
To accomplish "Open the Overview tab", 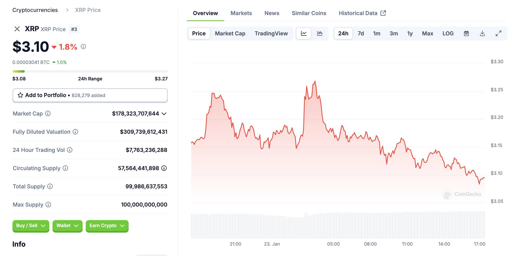I will pyautogui.click(x=205, y=13).
